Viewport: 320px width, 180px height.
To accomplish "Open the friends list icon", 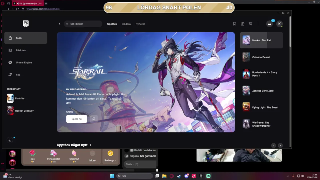I will (269, 24).
